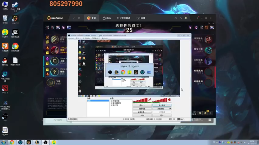The image size is (259, 145).
Task: Pick the League of Legends icon in switcher
Action: click(117, 72)
